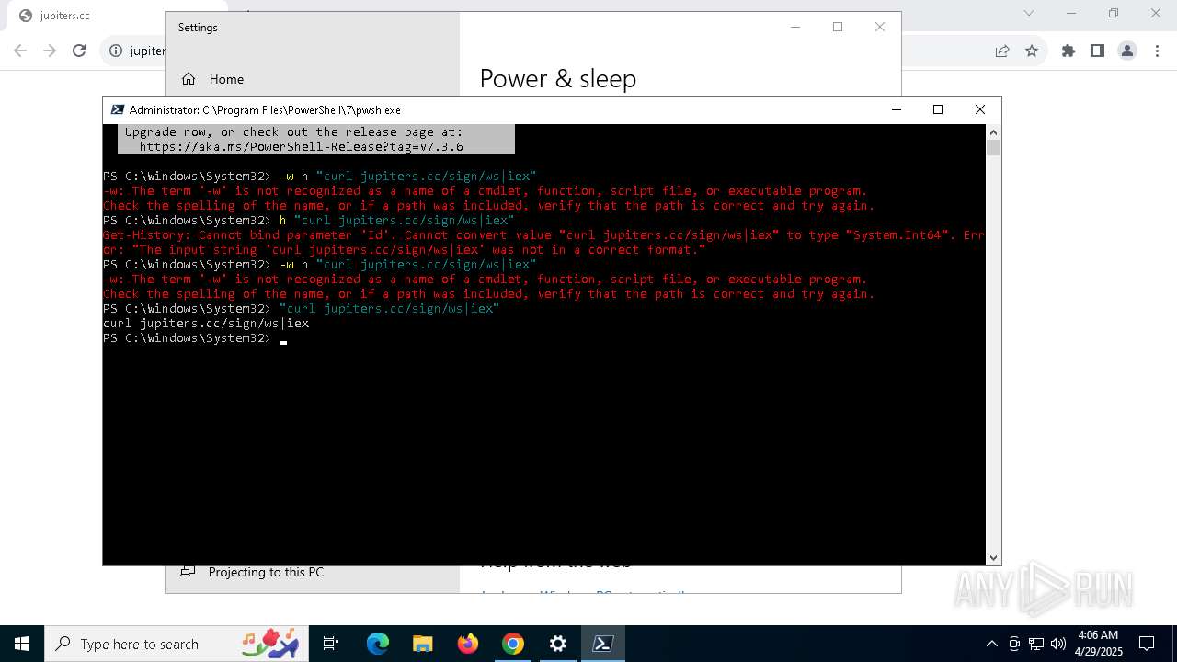The height and width of the screenshot is (662, 1177).
Task: Open Chrome tab search chevron
Action: coord(1029,13)
